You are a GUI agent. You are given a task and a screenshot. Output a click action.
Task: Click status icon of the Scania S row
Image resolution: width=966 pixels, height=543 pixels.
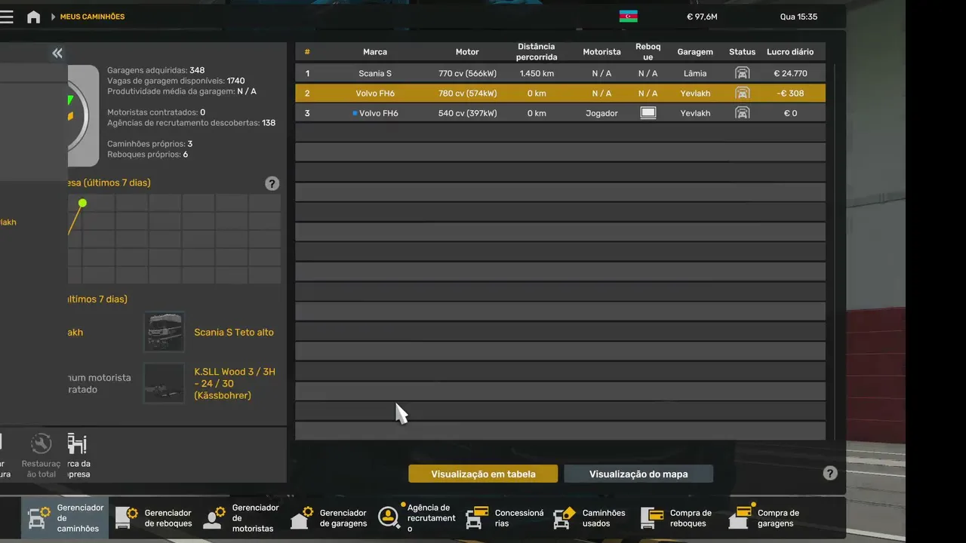[x=742, y=73]
